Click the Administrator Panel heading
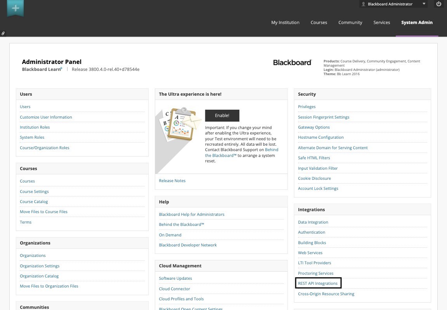This screenshot has width=447, height=310. pos(52,62)
